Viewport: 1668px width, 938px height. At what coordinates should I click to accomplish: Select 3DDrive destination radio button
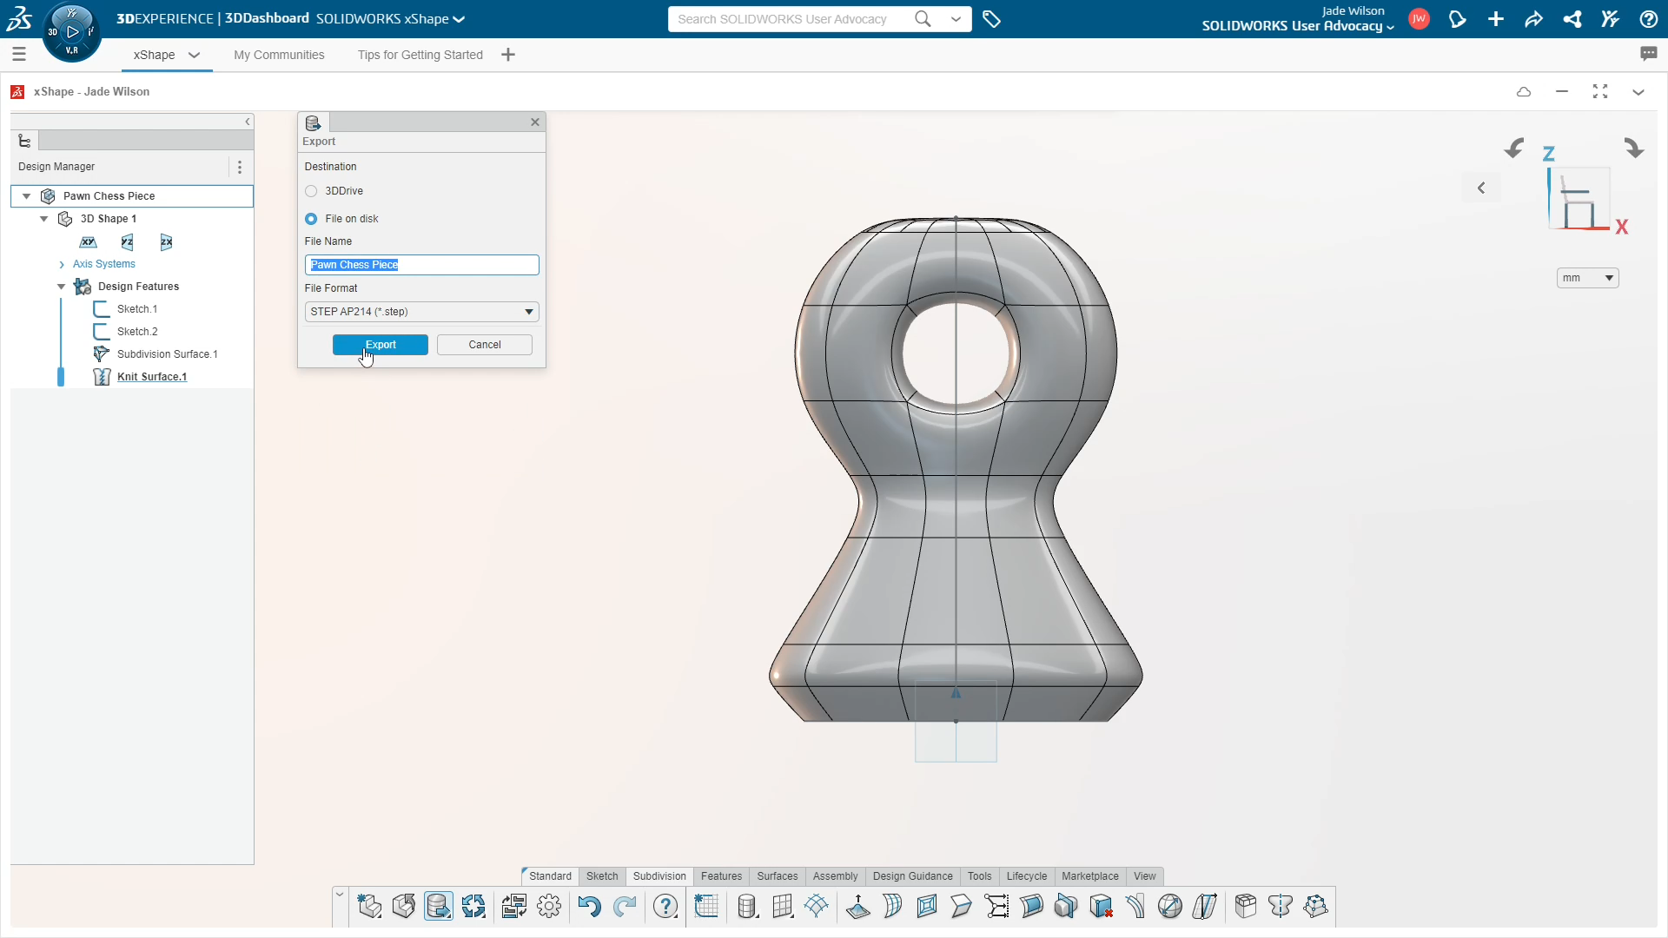(x=310, y=190)
